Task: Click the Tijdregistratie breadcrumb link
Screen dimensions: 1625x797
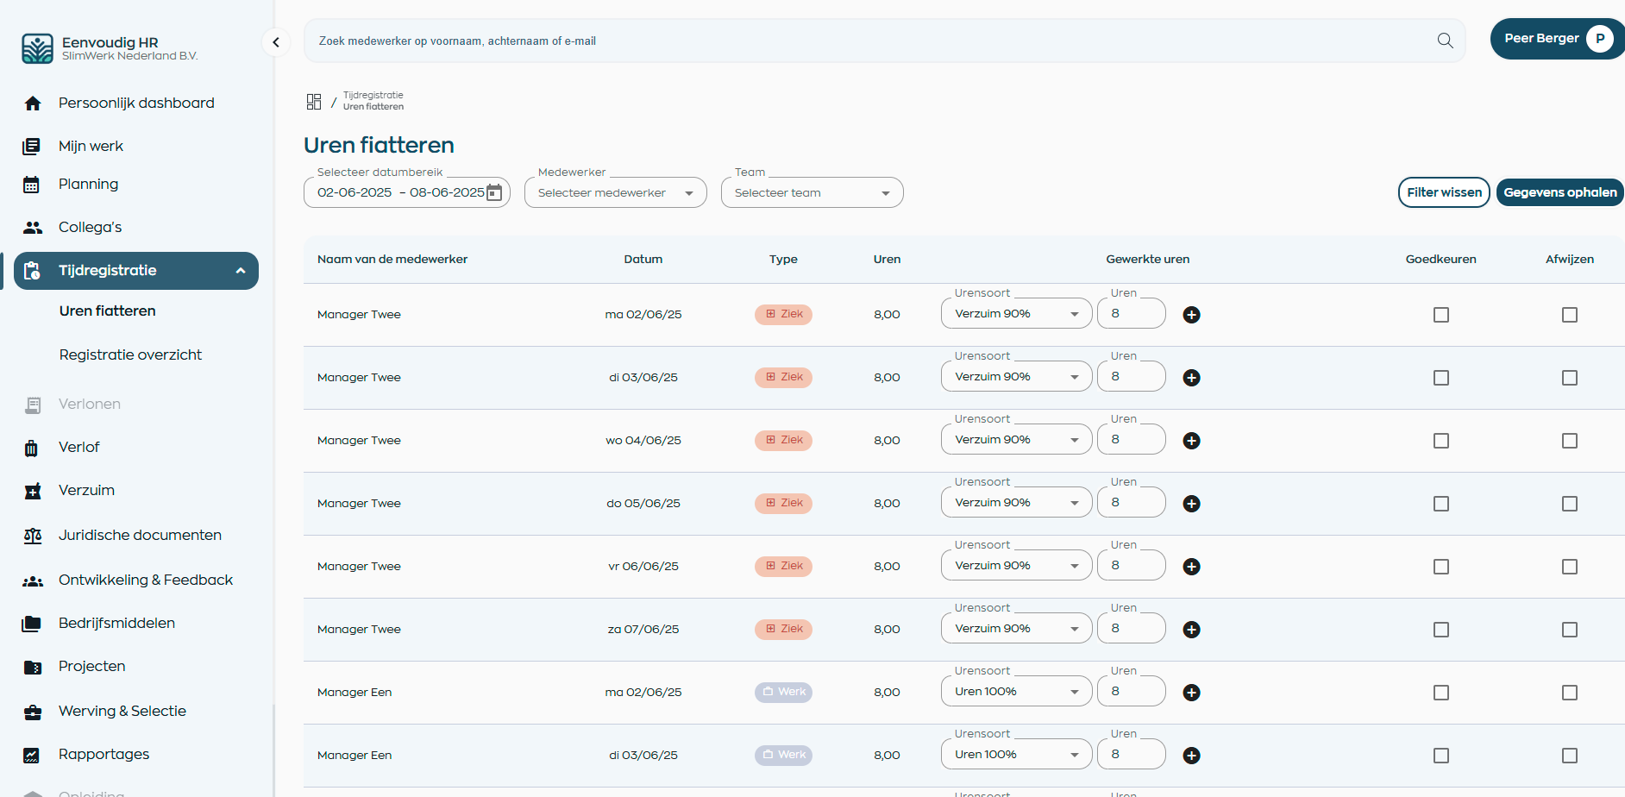Action: click(x=373, y=95)
